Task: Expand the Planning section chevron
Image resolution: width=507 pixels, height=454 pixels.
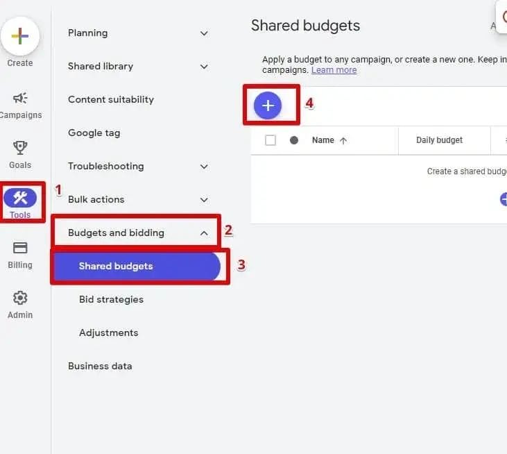Action: pos(204,33)
